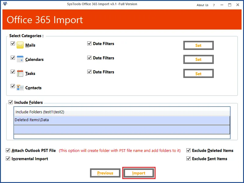Start the import with Import button
Image resolution: width=244 pixels, height=183 pixels.
tap(139, 173)
